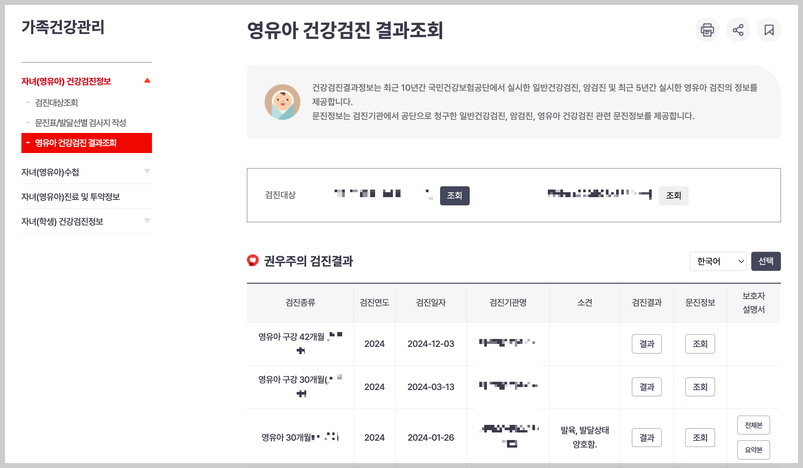This screenshot has width=803, height=468.
Task: Select 영유아 건강검진 결과조회 menu item
Action: (x=76, y=143)
